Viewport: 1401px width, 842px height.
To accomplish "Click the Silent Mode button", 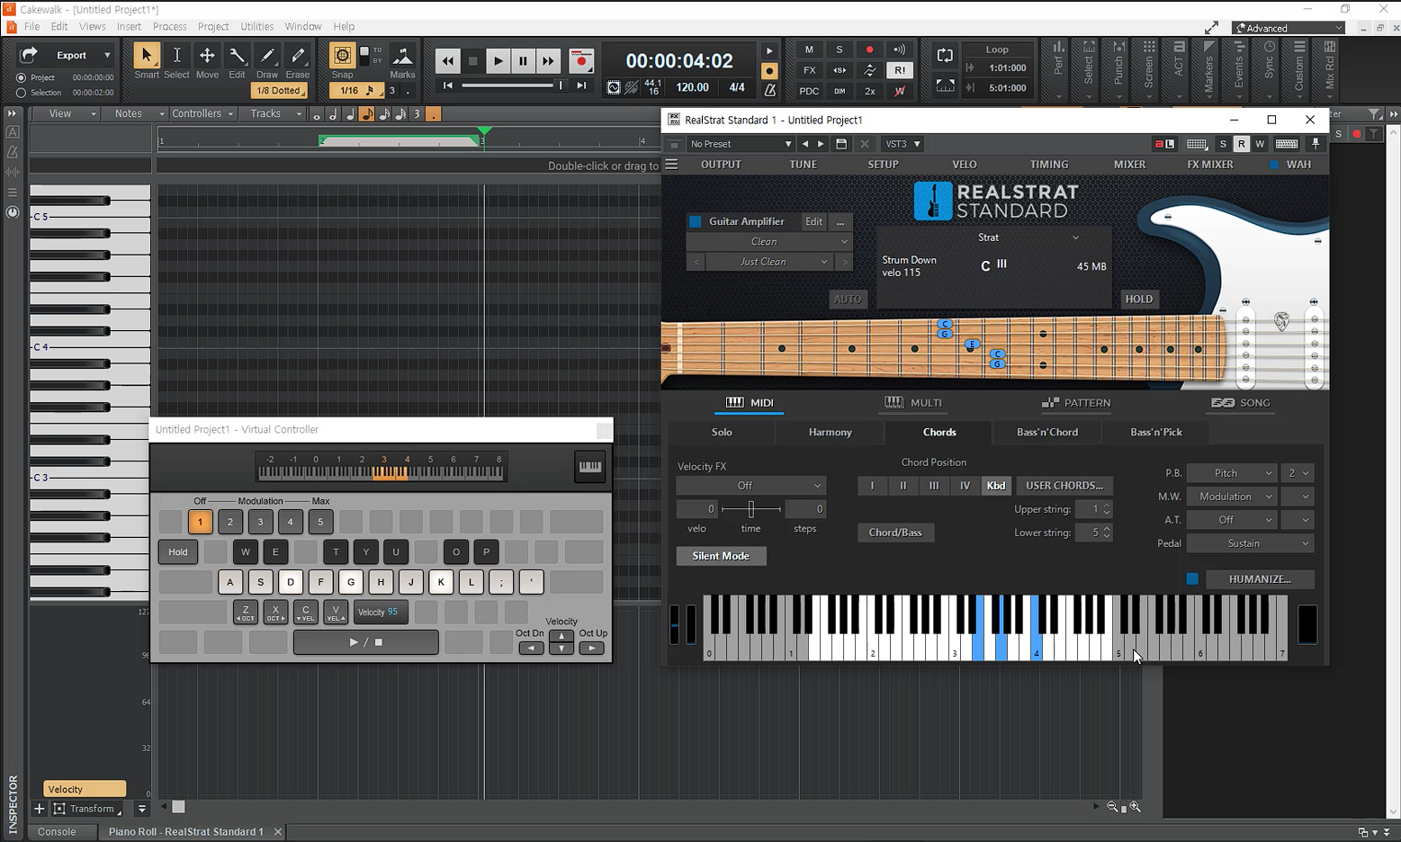I will click(x=721, y=556).
